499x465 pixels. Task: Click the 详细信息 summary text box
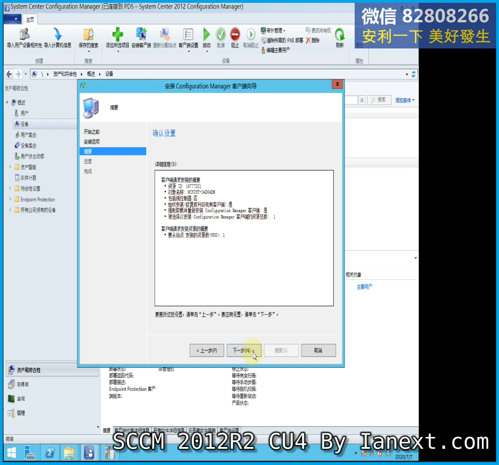[x=244, y=238]
